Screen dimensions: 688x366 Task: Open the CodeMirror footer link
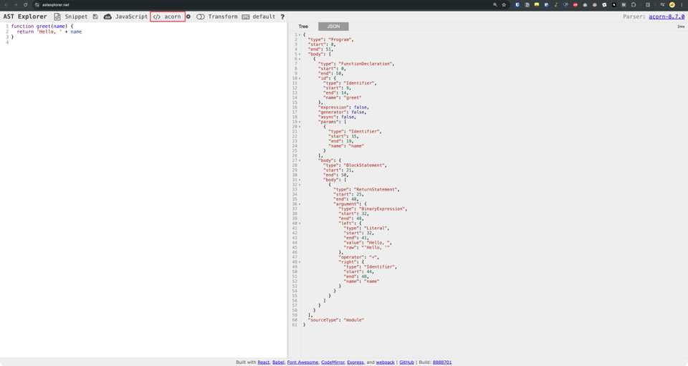tap(333, 362)
